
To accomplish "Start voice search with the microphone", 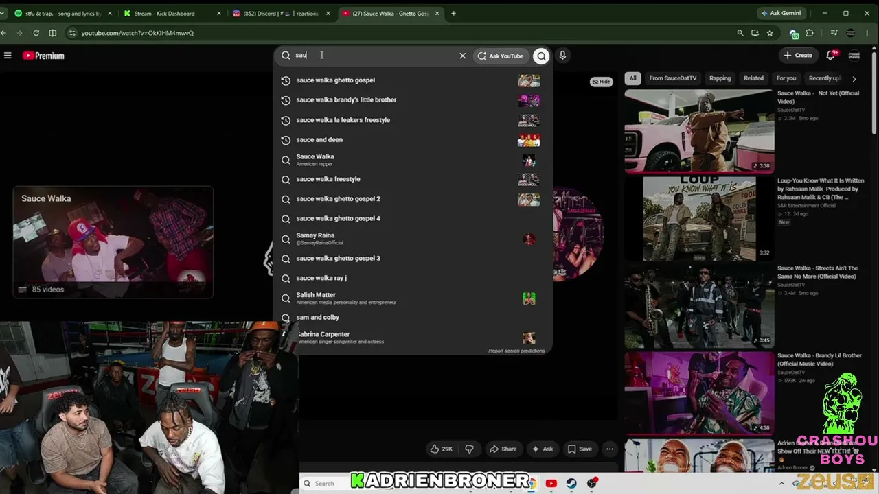I will tap(562, 56).
